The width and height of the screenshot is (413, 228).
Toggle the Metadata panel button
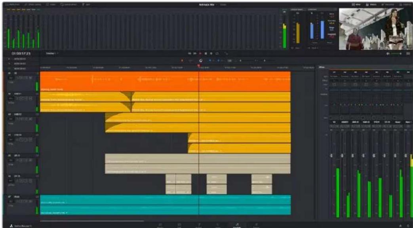[x=388, y=5]
